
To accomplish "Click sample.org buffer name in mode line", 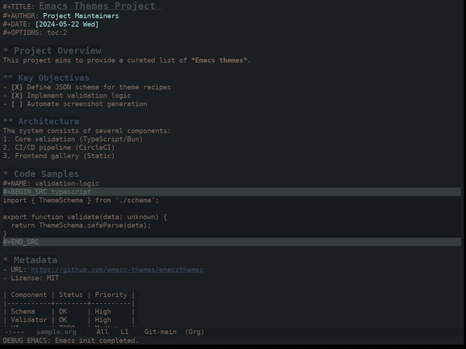I will pos(56,332).
